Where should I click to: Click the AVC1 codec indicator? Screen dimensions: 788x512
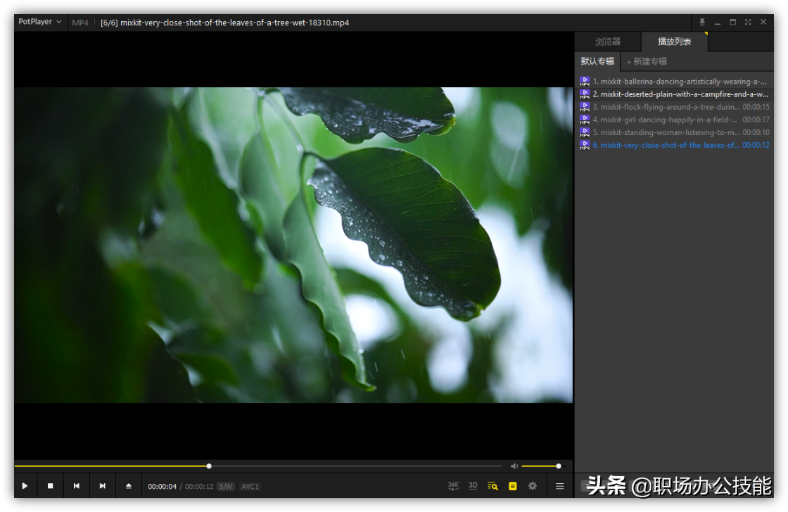(x=250, y=487)
